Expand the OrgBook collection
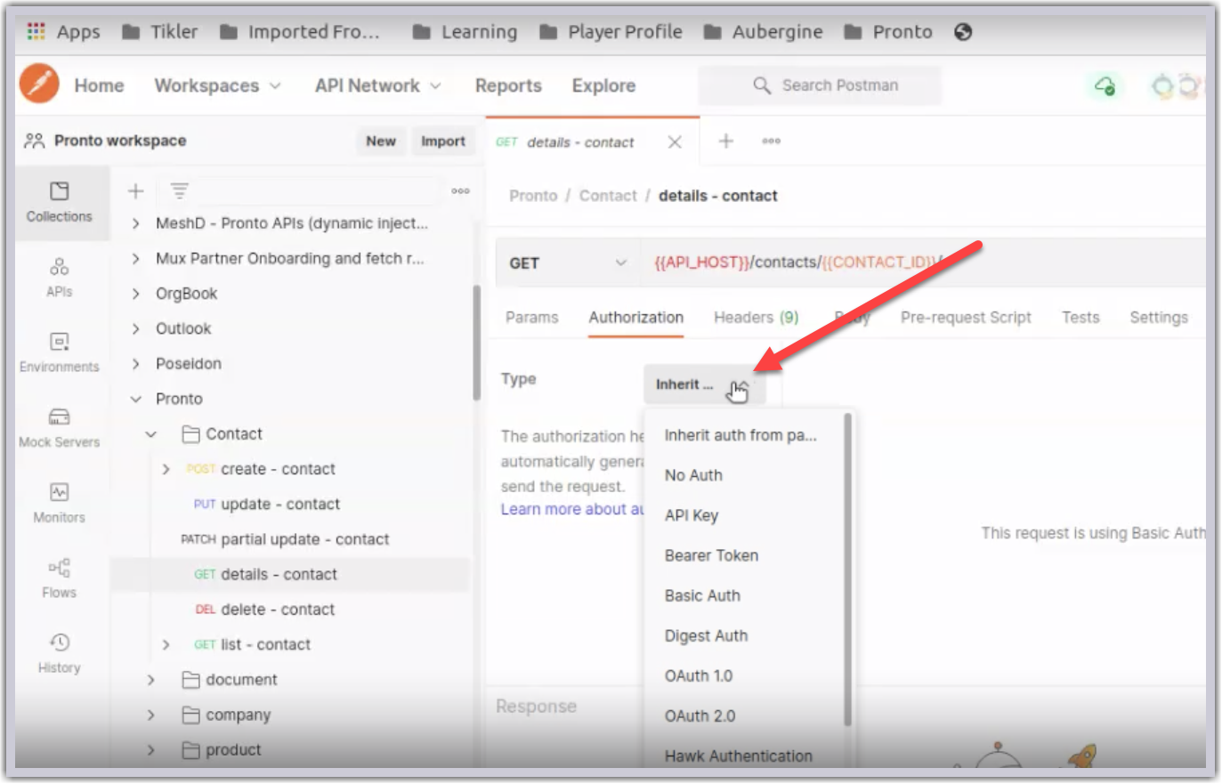This screenshot has height=784, width=1222. click(x=135, y=294)
